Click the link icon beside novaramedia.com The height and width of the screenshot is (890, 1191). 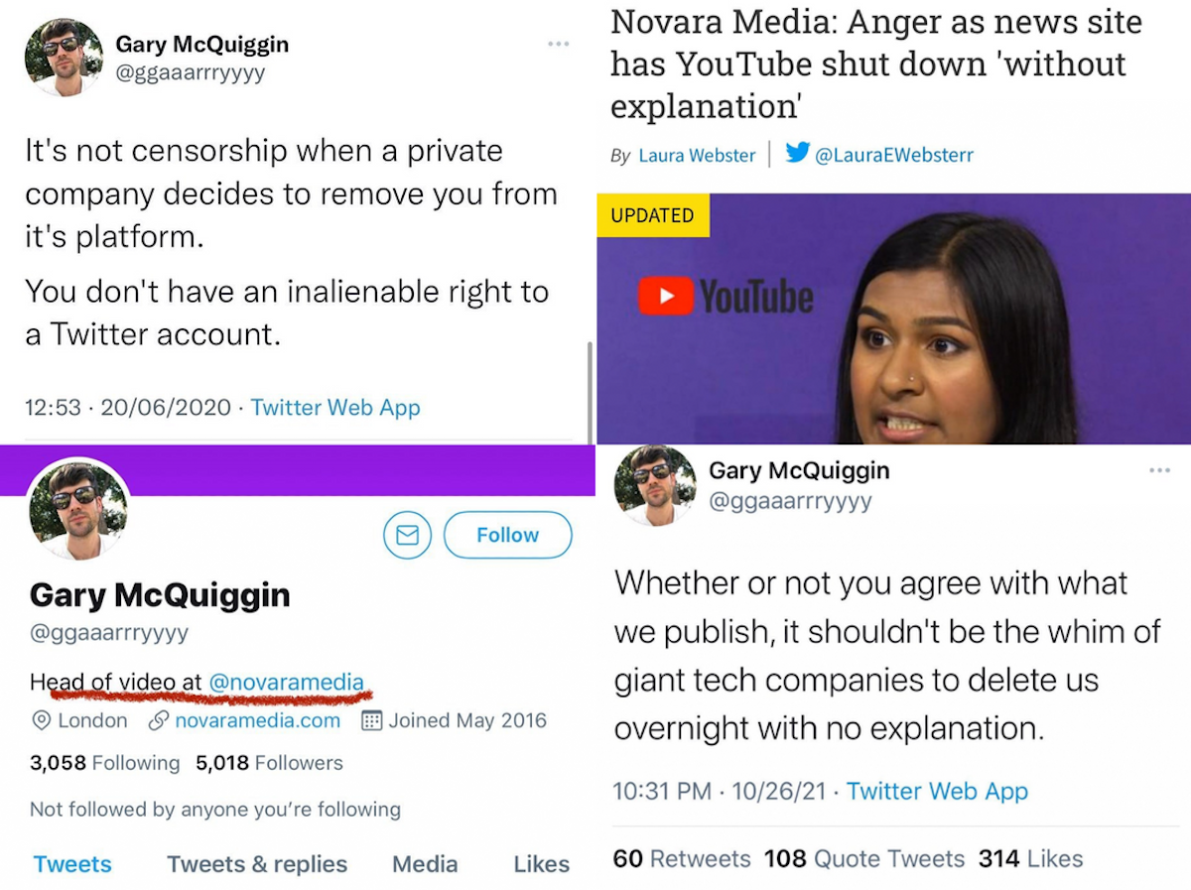click(157, 721)
